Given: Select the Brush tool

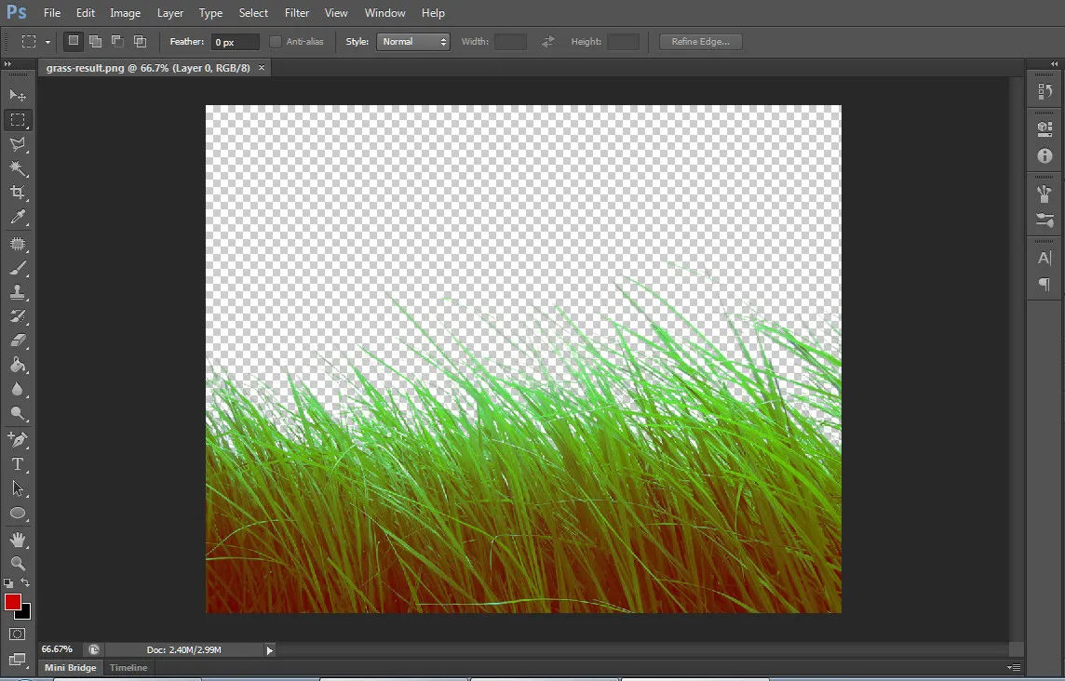Looking at the screenshot, I should coord(18,268).
